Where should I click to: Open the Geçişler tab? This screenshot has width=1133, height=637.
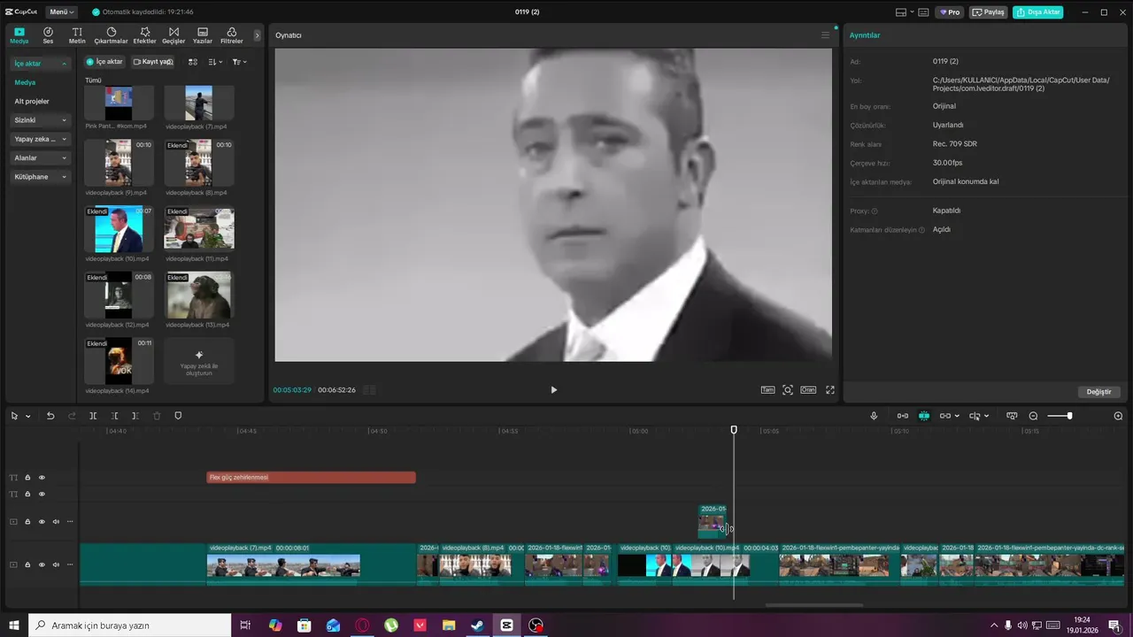pos(173,35)
